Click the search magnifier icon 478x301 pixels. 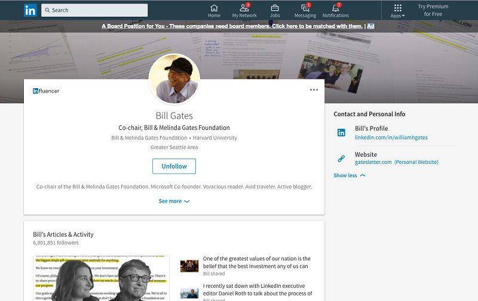(48, 10)
